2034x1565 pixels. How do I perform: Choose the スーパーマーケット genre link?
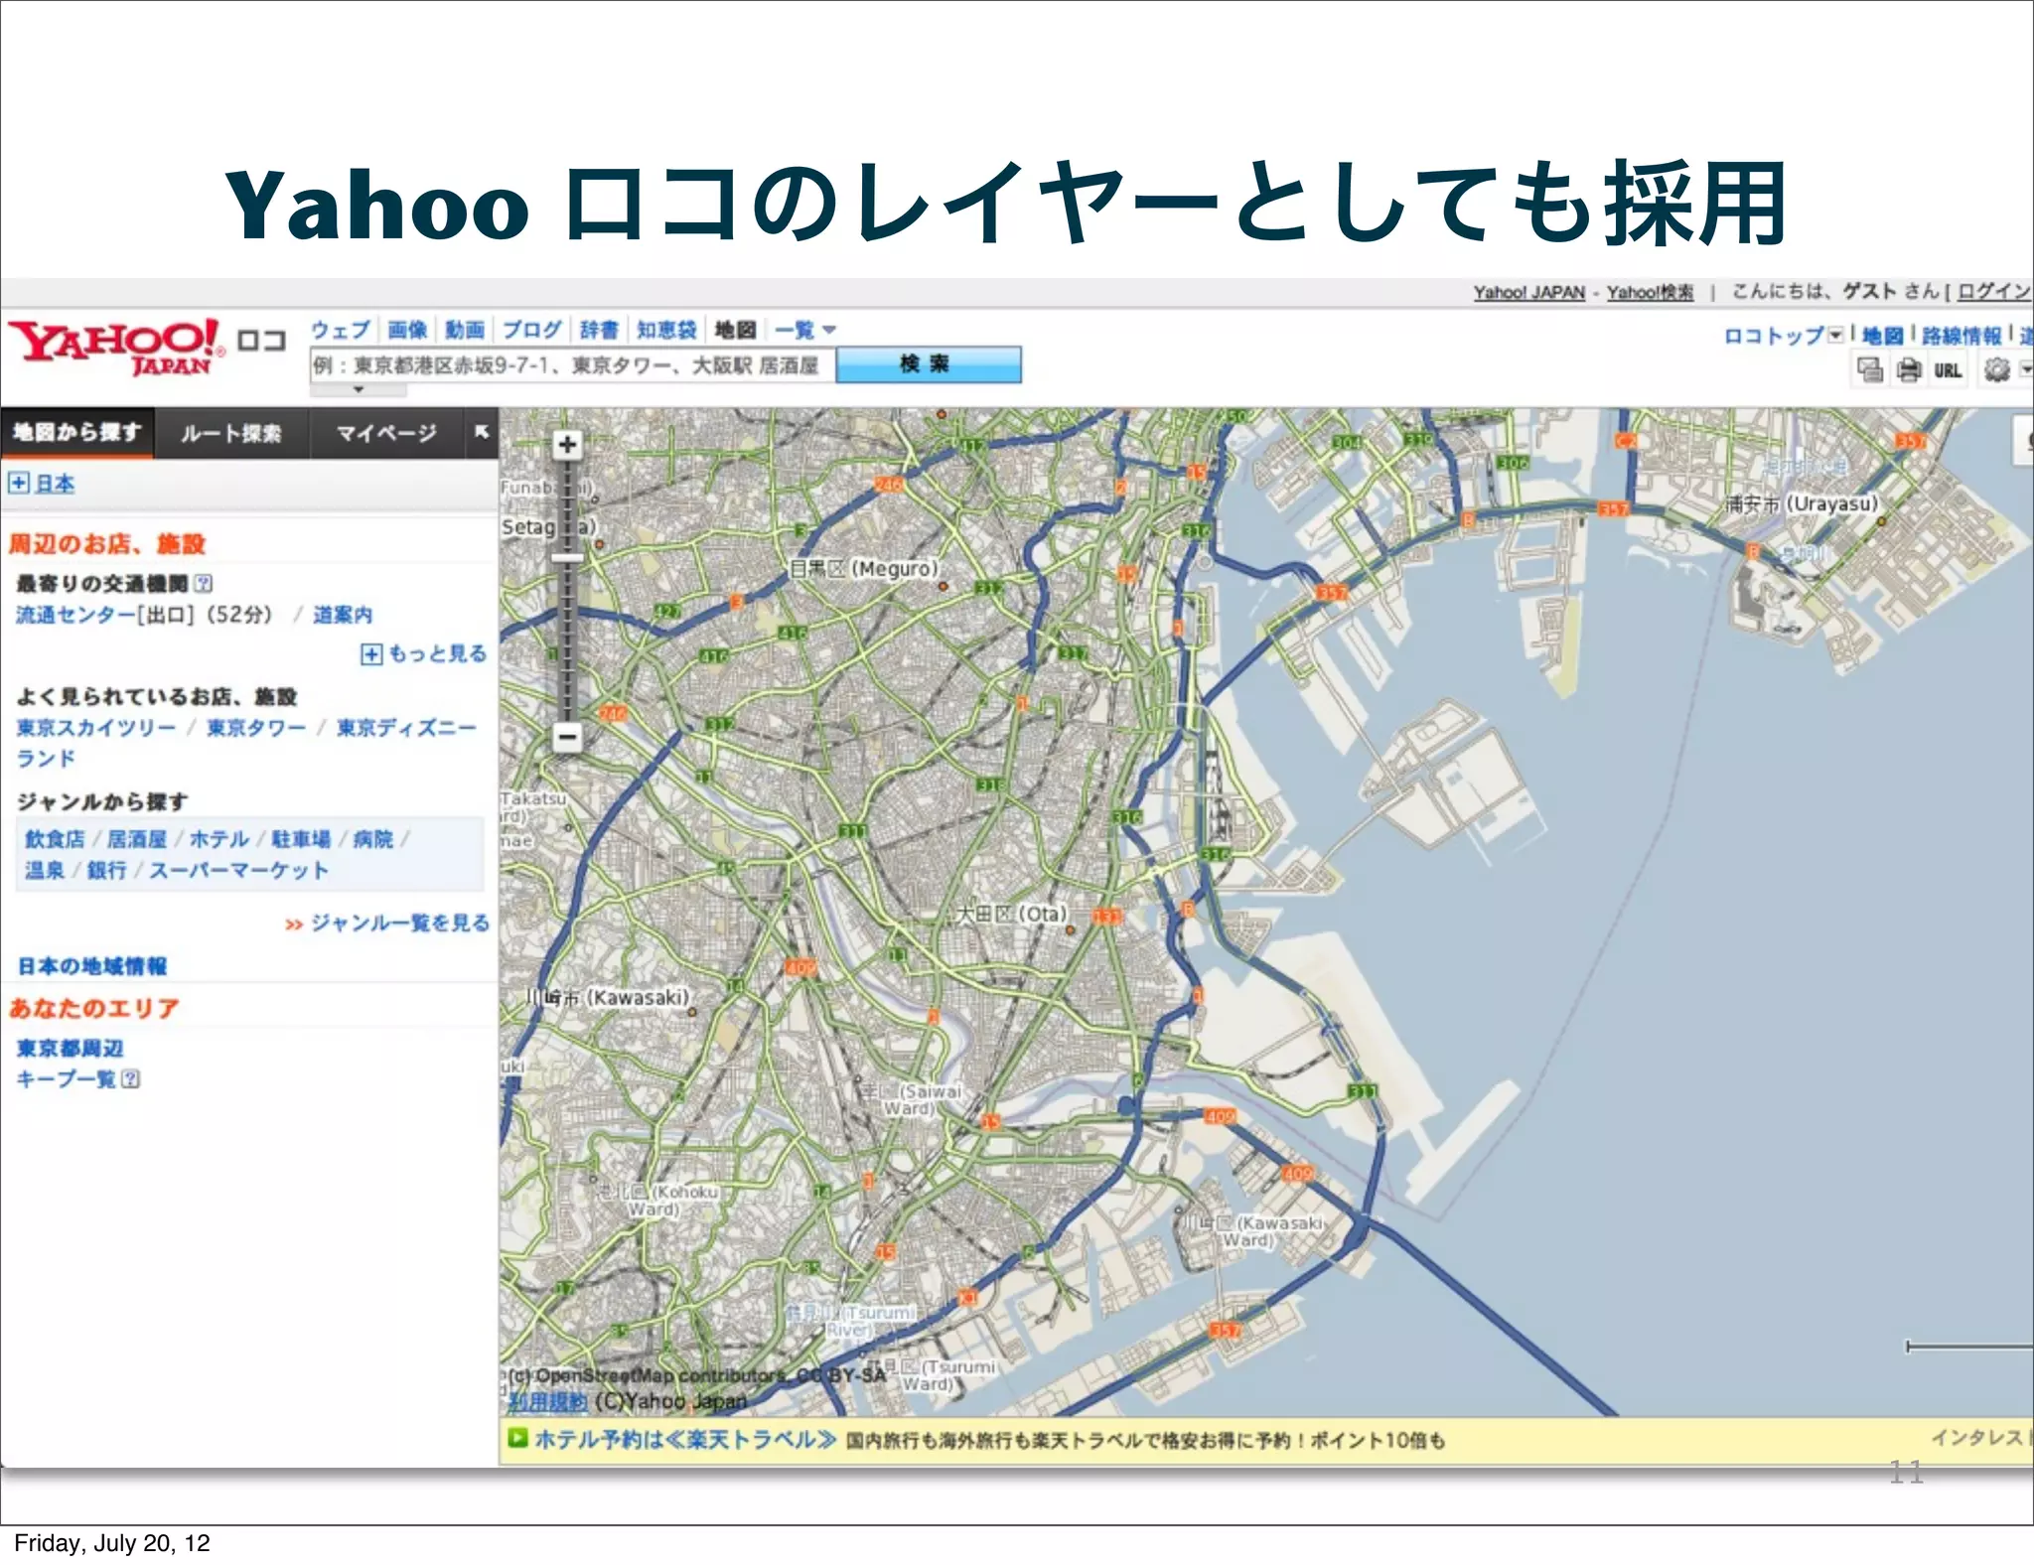(x=238, y=870)
